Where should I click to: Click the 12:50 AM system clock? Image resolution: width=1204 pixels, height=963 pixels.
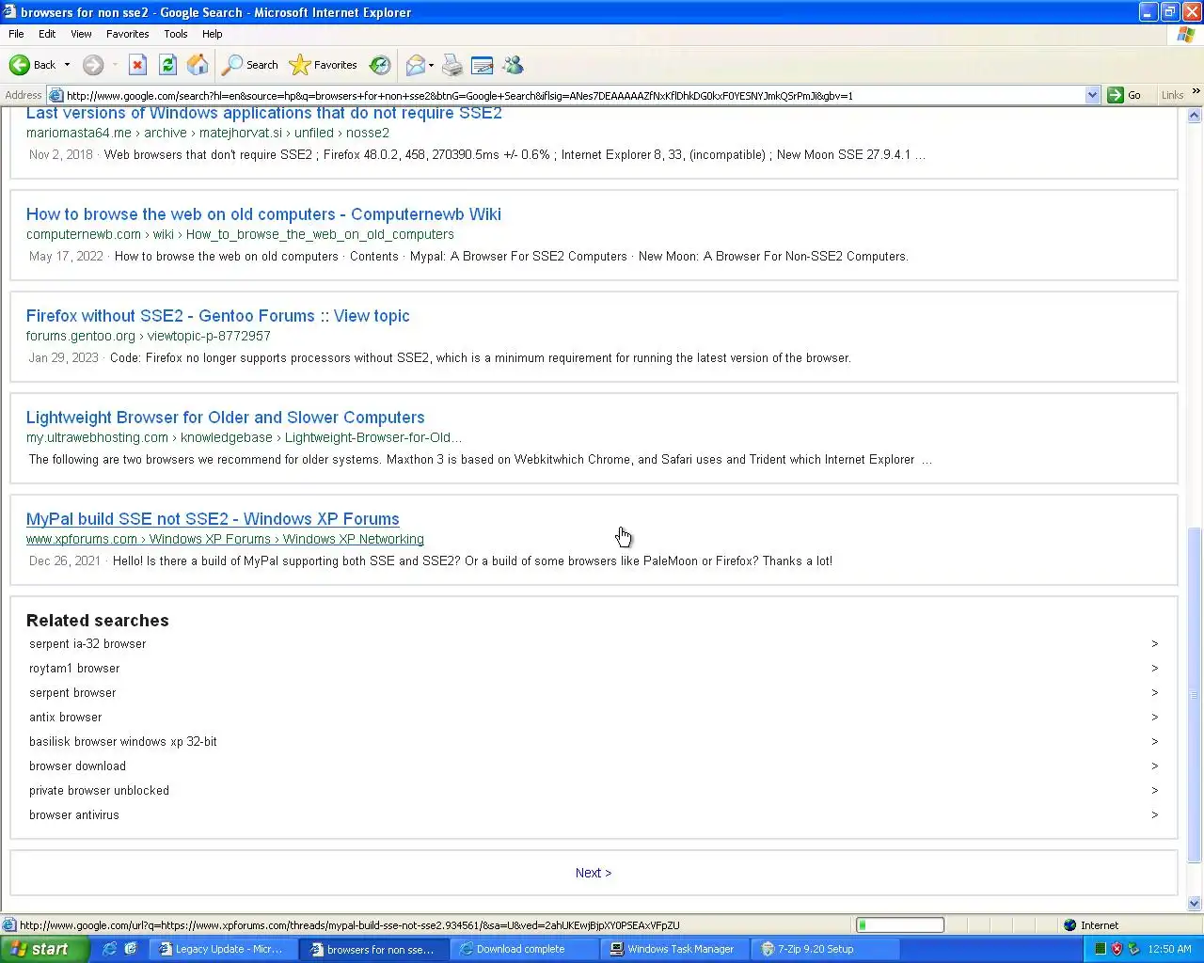1169,949
